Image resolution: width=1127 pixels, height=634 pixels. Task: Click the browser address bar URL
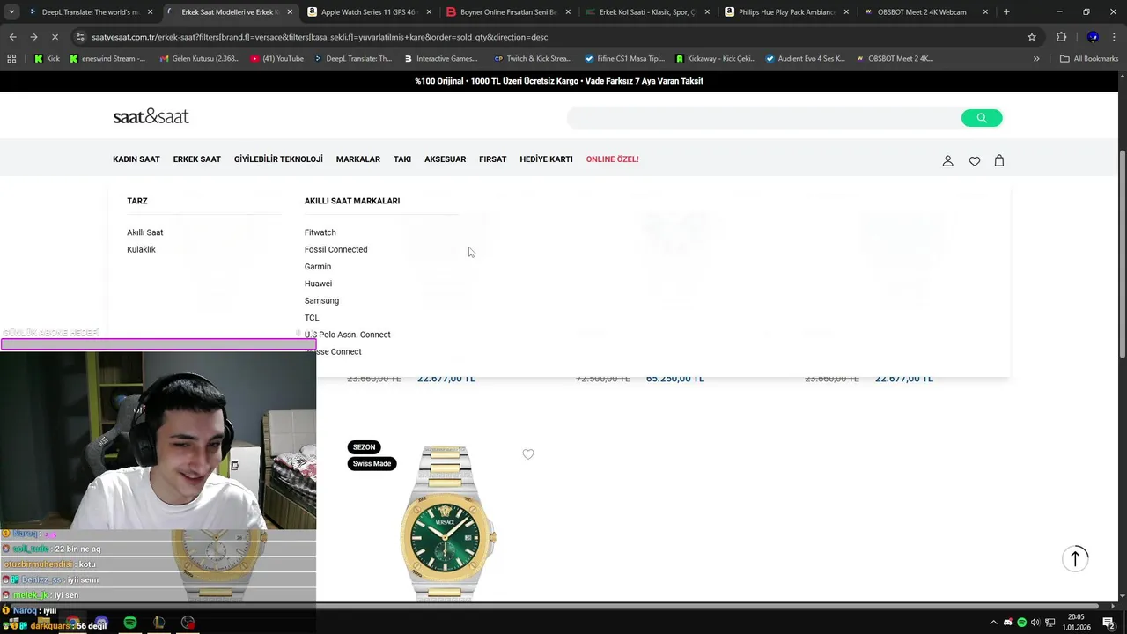pyautogui.click(x=320, y=37)
